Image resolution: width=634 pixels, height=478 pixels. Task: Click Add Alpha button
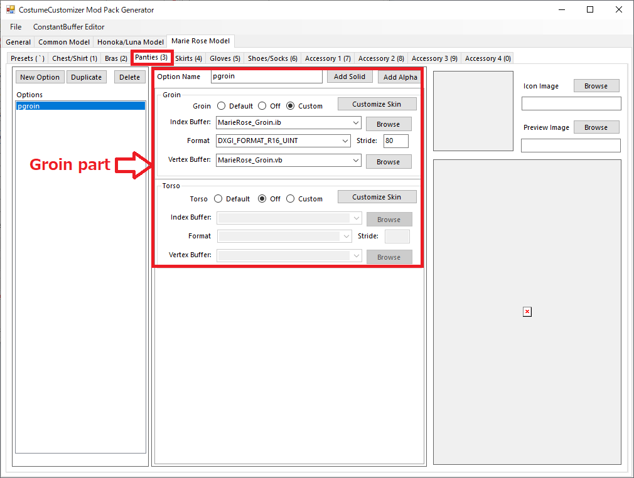click(x=400, y=77)
